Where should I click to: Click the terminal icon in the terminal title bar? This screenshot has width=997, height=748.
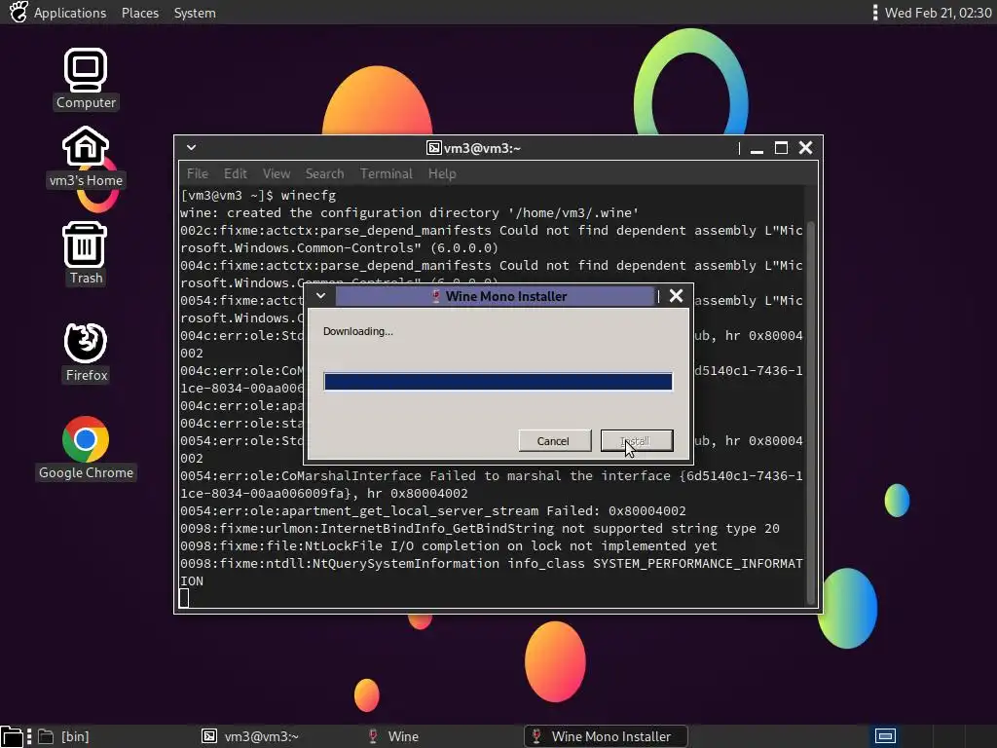point(433,148)
